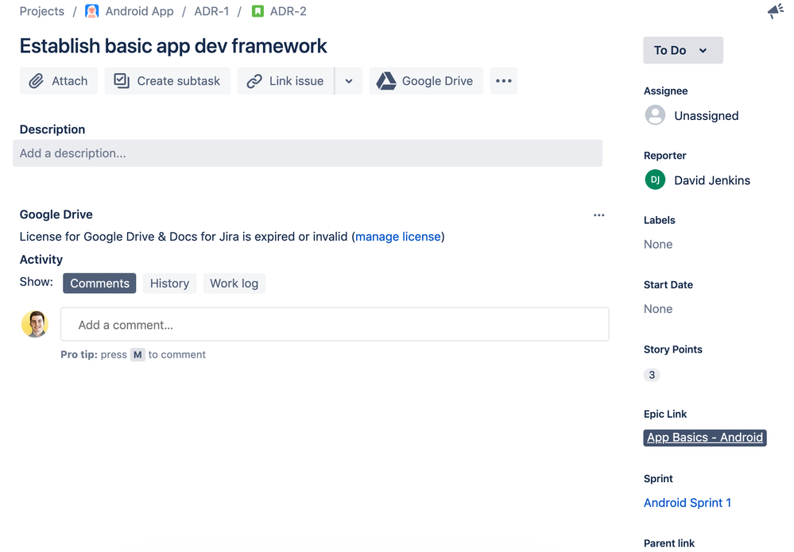
Task: Click the Labels value None
Action: pos(658,245)
